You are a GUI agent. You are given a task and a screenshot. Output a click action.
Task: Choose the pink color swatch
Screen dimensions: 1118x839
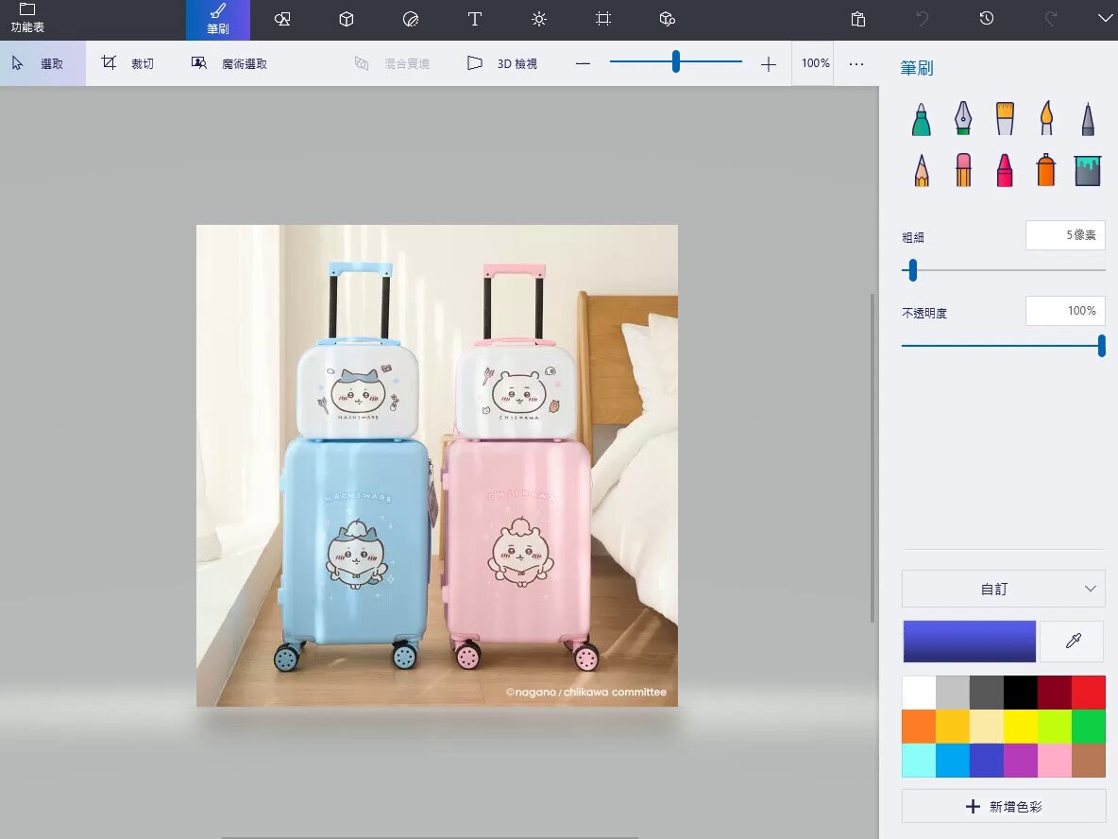coord(1055,761)
